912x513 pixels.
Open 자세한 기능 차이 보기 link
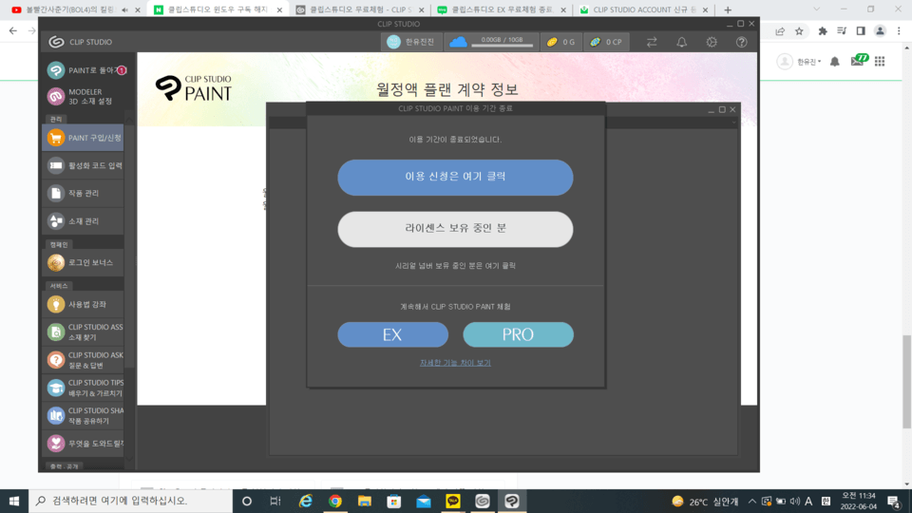[455, 362]
